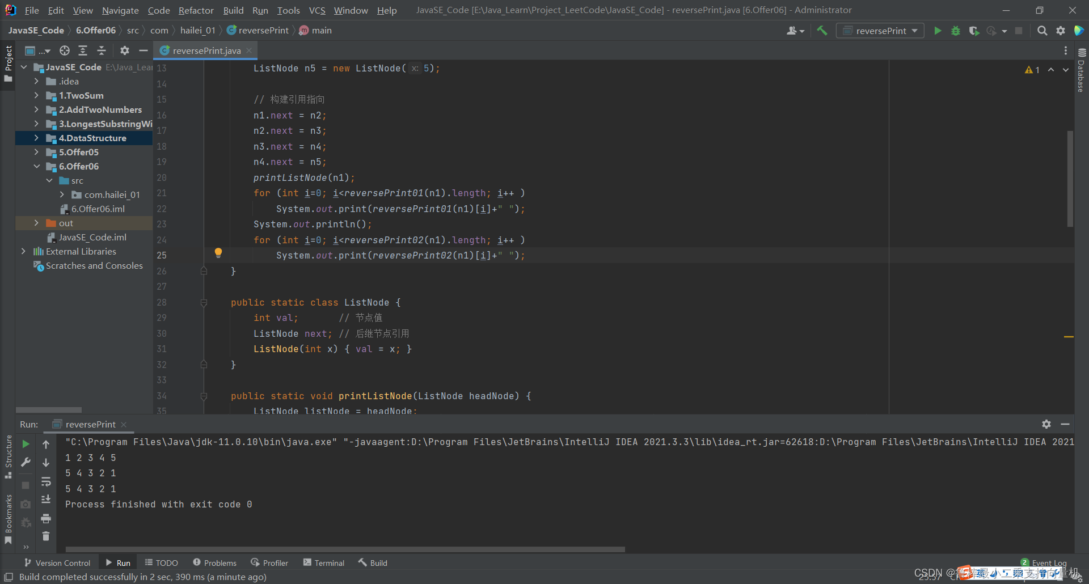Build project with the hammer icon

822,31
